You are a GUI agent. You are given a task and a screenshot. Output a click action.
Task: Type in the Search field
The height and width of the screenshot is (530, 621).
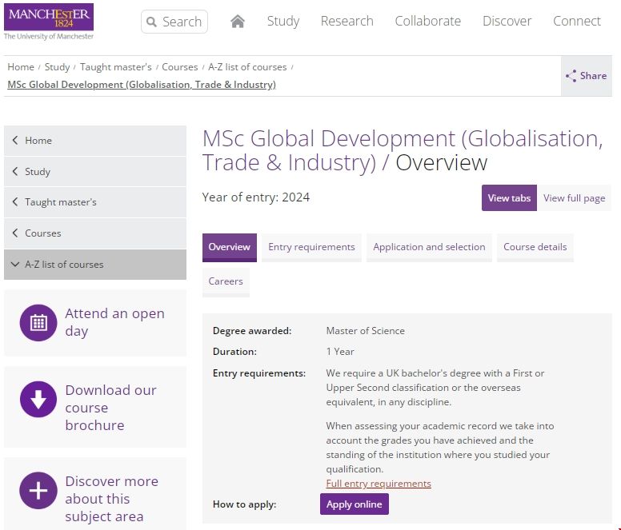(182, 22)
